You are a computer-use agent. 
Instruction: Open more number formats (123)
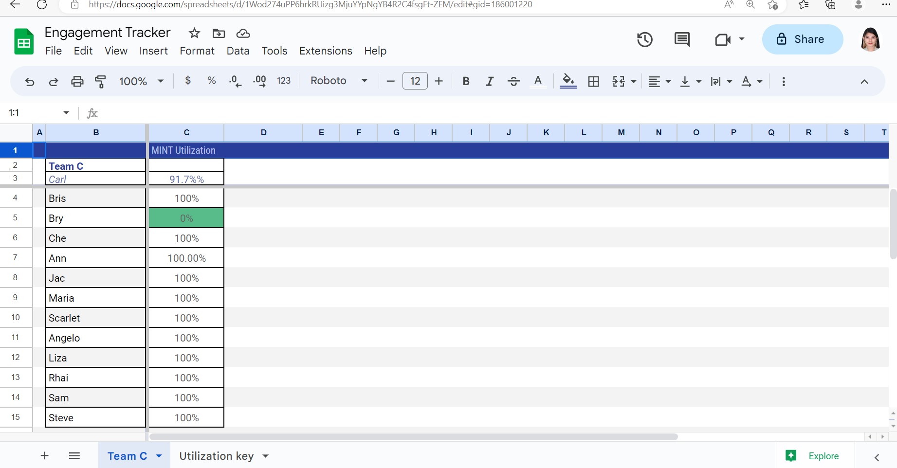[x=284, y=81]
